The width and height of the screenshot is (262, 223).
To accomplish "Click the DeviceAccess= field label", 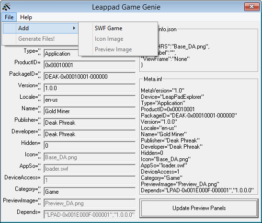I will point(23,177).
